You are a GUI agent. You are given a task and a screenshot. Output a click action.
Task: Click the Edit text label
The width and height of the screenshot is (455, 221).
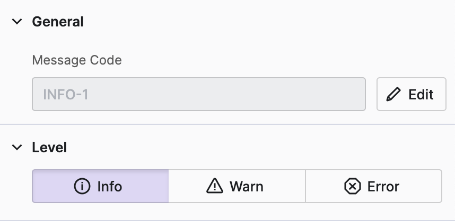421,95
